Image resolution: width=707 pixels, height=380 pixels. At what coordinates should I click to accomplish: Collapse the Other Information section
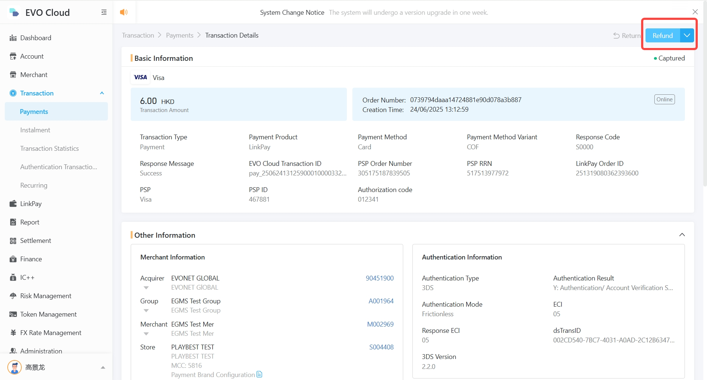tap(682, 235)
